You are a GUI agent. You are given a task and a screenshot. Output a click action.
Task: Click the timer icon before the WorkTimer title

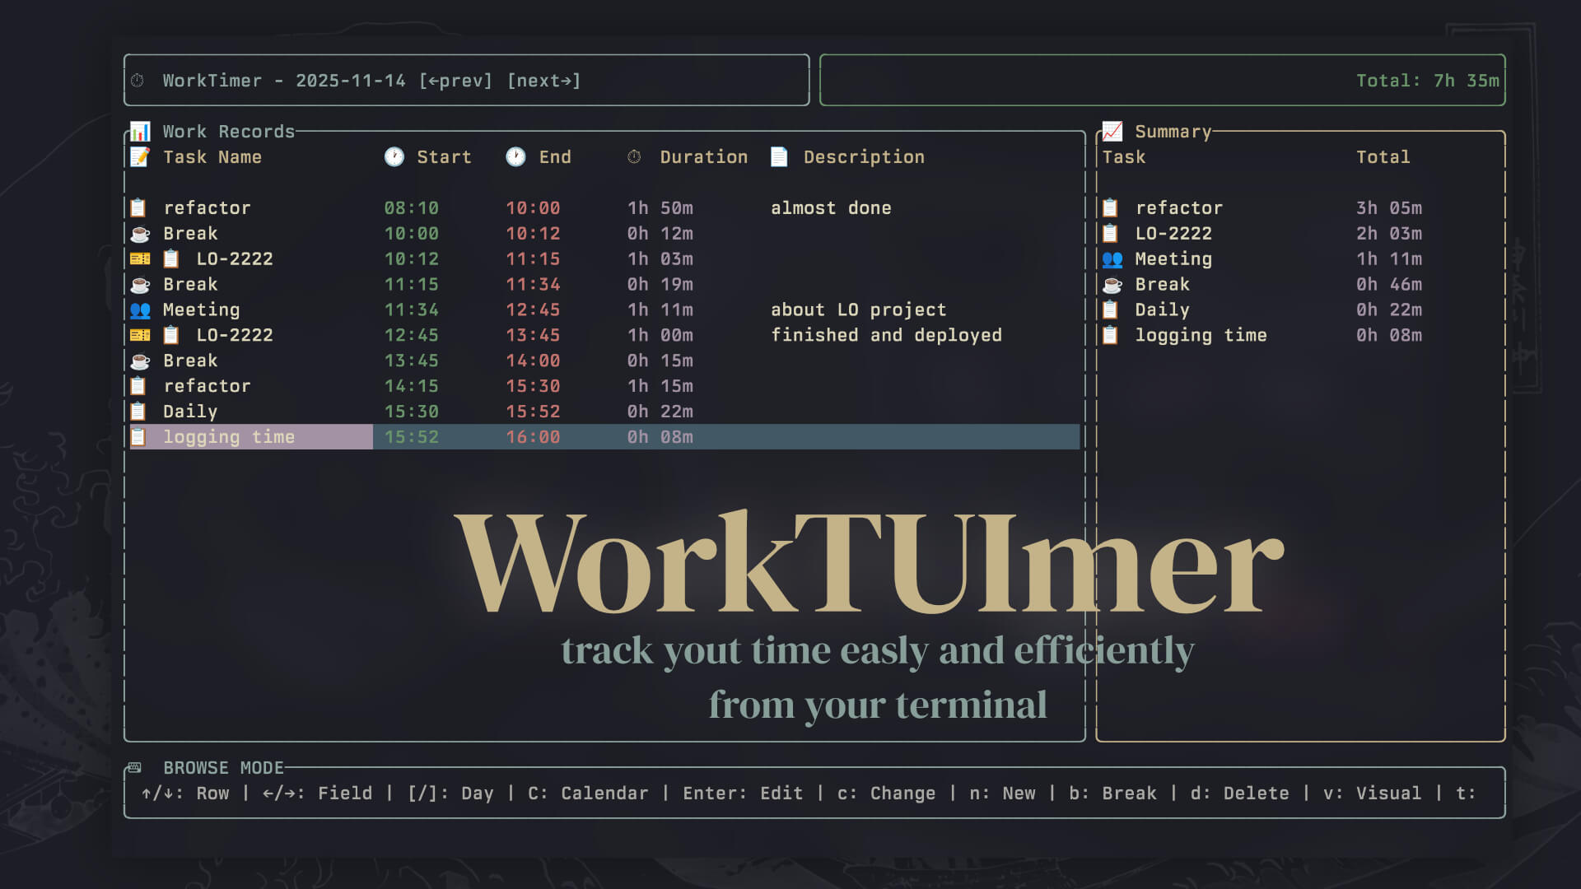pyautogui.click(x=138, y=80)
